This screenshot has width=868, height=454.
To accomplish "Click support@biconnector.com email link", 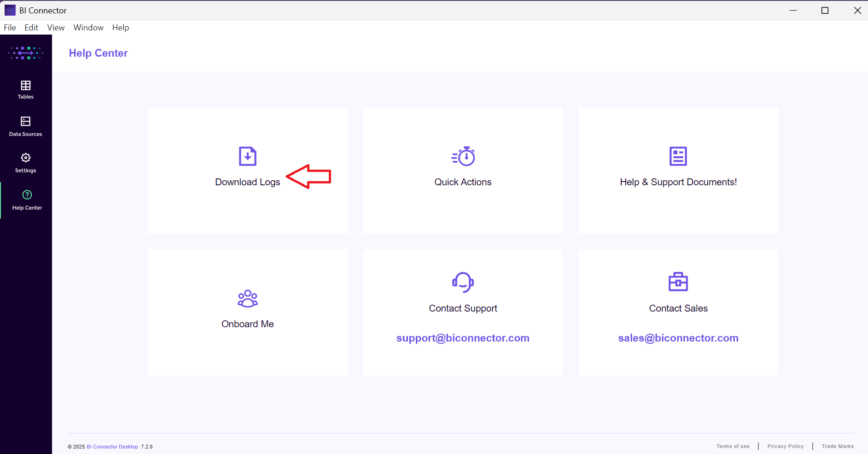I will coord(463,338).
